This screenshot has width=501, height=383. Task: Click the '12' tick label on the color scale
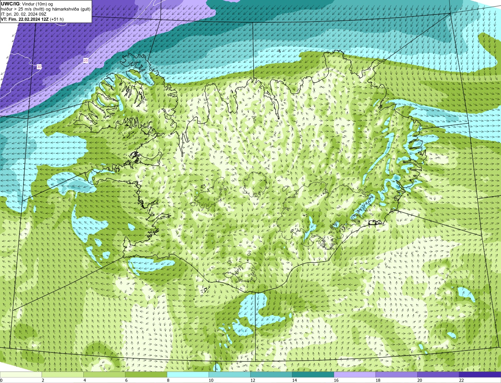(253, 380)
